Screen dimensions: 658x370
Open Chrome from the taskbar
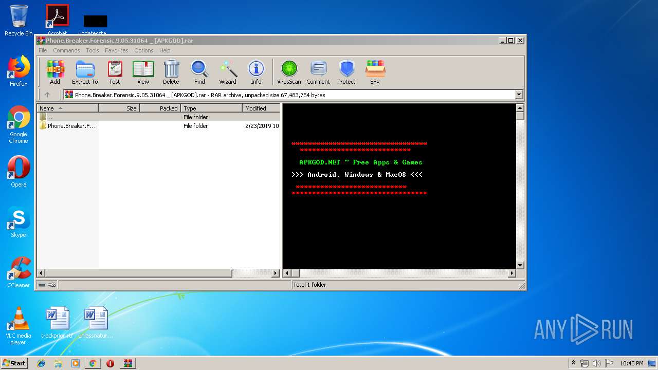pos(93,363)
